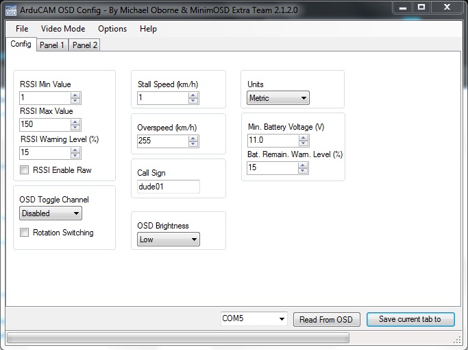Open the COM5 serial port dropdown
Viewport: 468px width, 350px height.
[254, 318]
